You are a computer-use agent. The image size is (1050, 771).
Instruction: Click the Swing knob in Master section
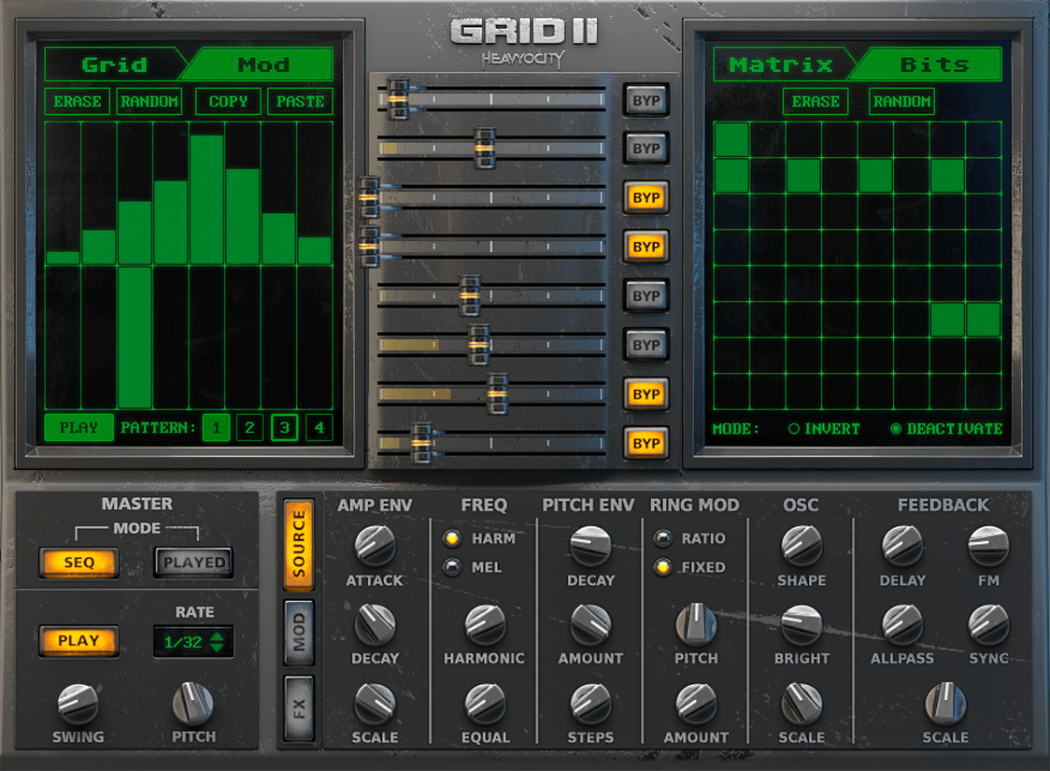(78, 704)
